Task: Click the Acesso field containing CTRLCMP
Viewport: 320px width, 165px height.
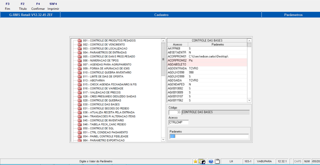Action: (x=179, y=122)
